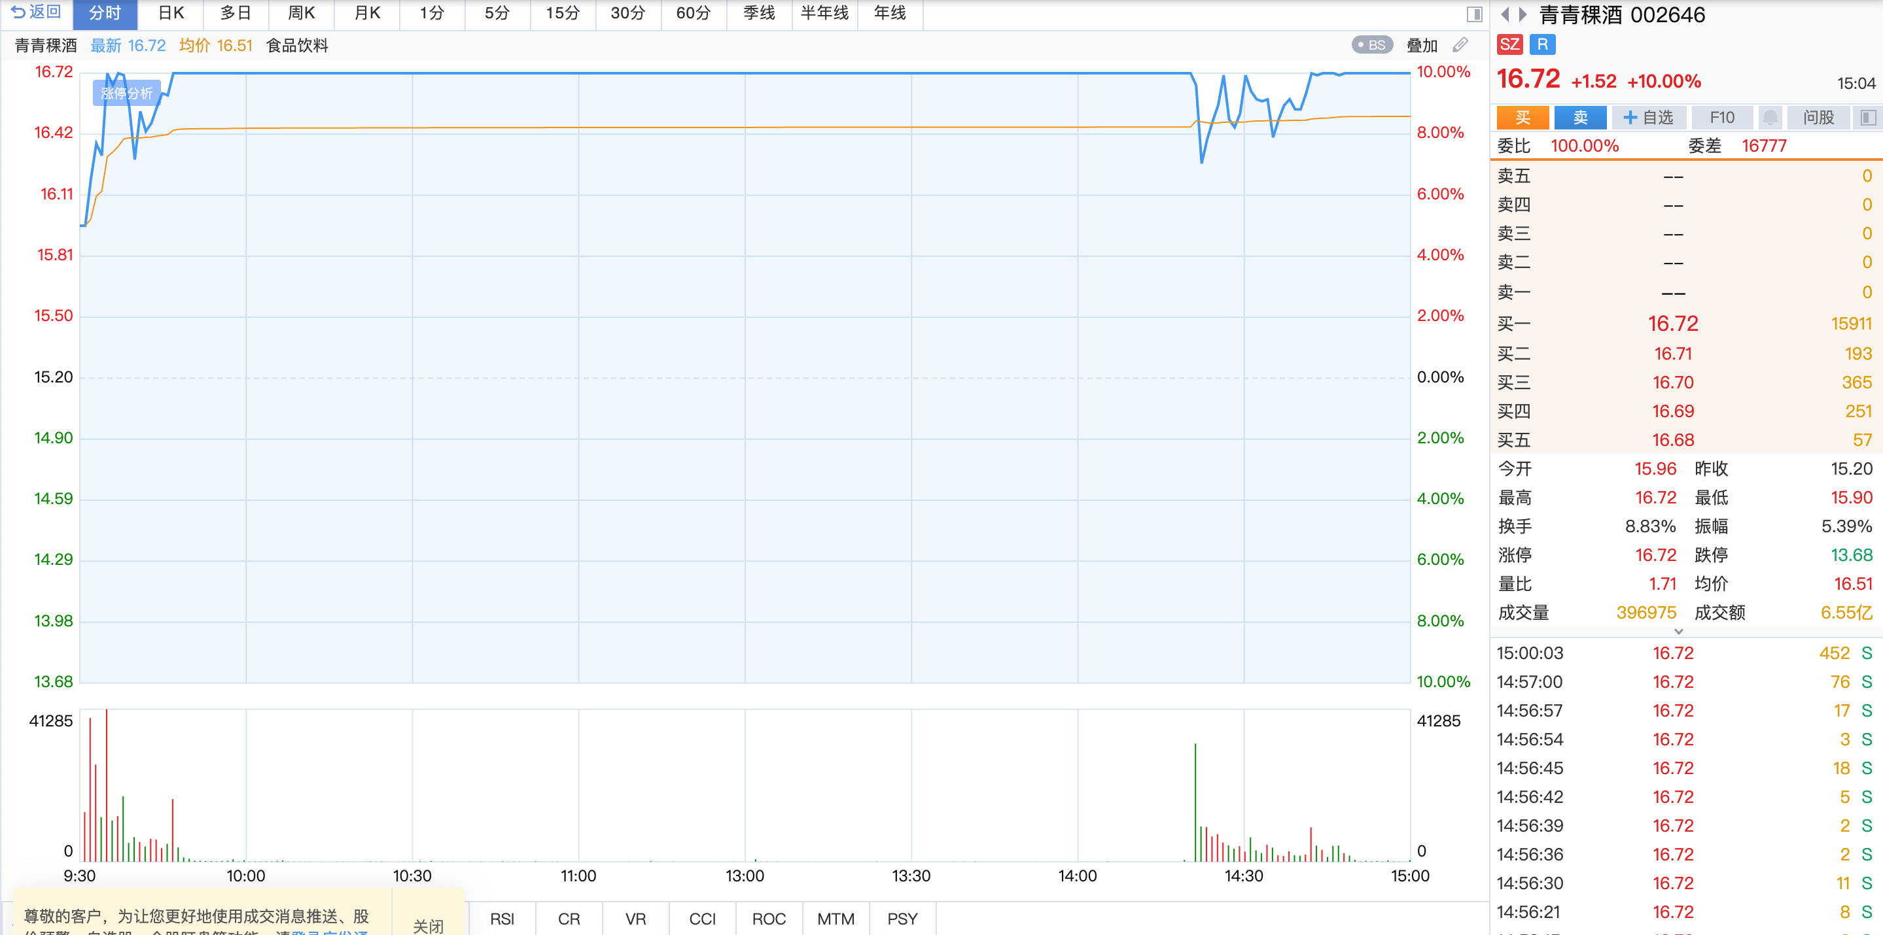Select the RSI indicator tab
Viewport: 1883px width, 935px height.
pos(502,919)
